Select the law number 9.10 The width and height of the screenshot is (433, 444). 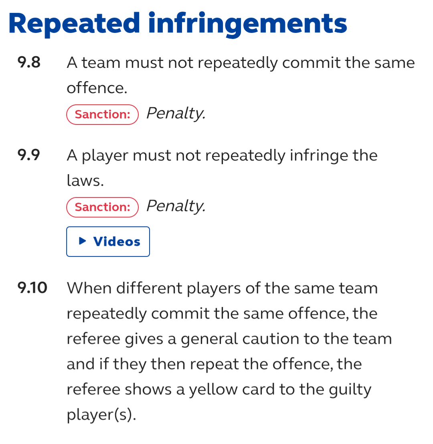(32, 288)
